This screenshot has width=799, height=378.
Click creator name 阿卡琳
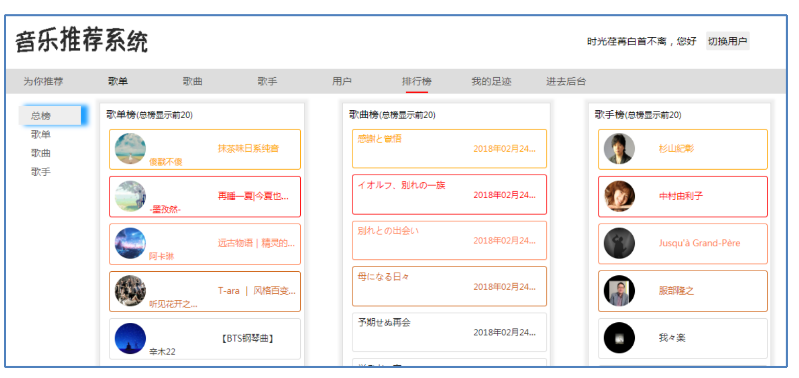pyautogui.click(x=162, y=256)
